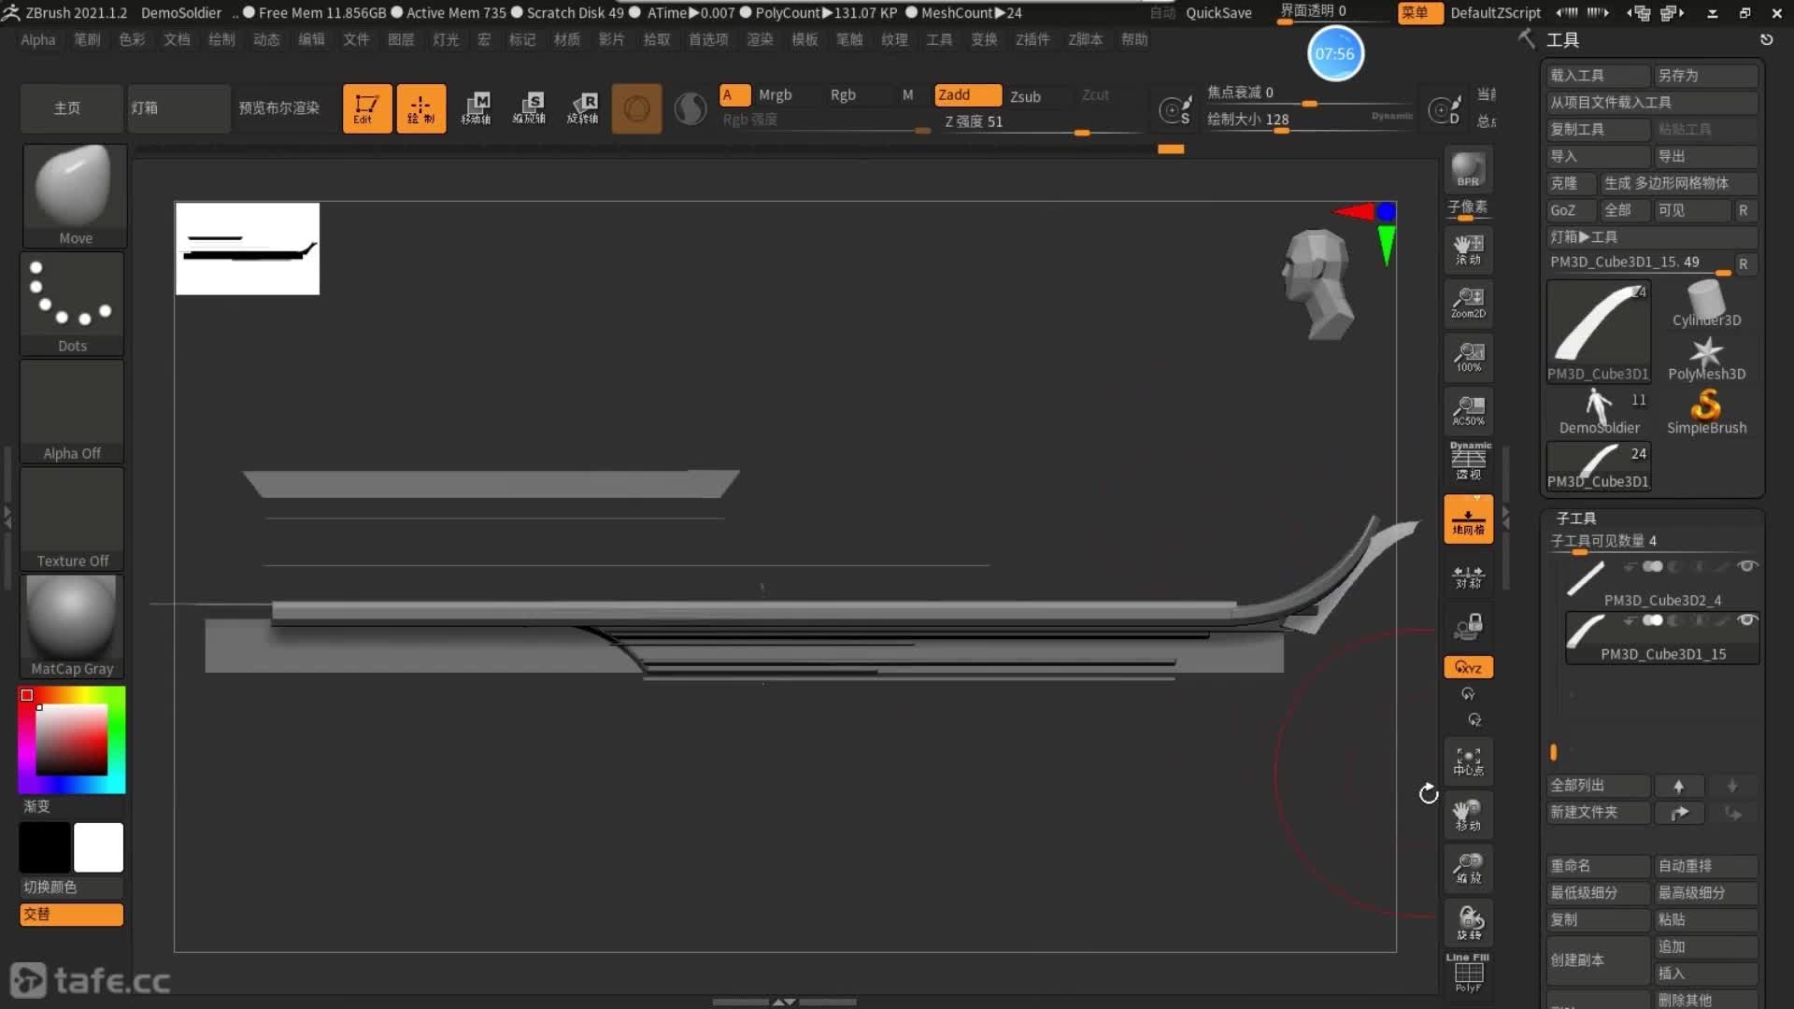Toggle the Line Fill PolyF icon

point(1468,973)
